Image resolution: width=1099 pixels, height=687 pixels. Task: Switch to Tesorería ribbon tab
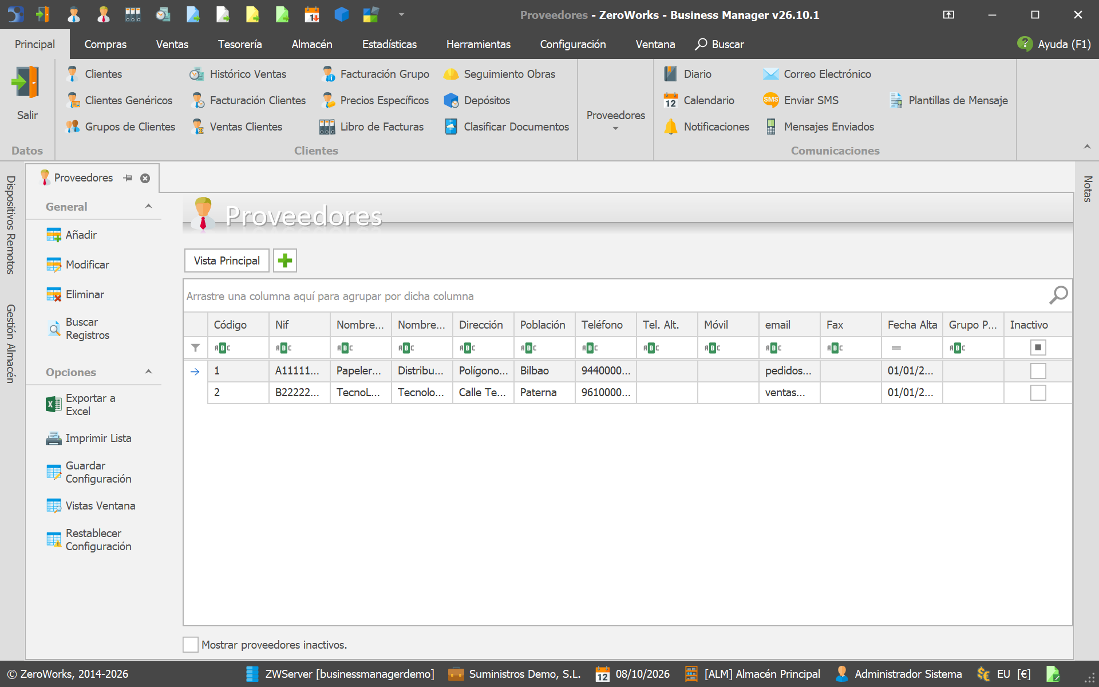click(240, 44)
